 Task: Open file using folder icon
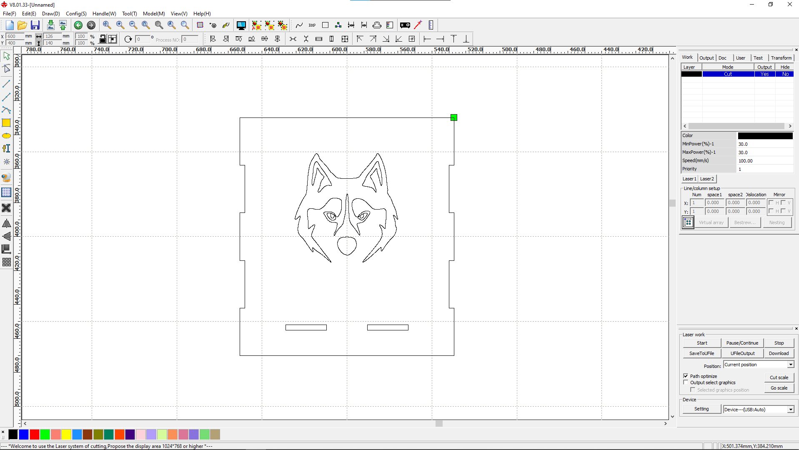[22, 25]
